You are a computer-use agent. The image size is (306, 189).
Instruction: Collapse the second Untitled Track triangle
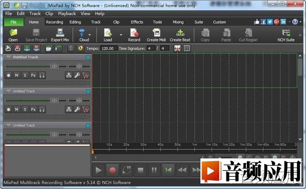click(8, 91)
